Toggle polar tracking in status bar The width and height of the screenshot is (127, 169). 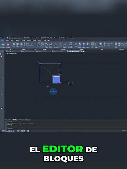point(9,131)
